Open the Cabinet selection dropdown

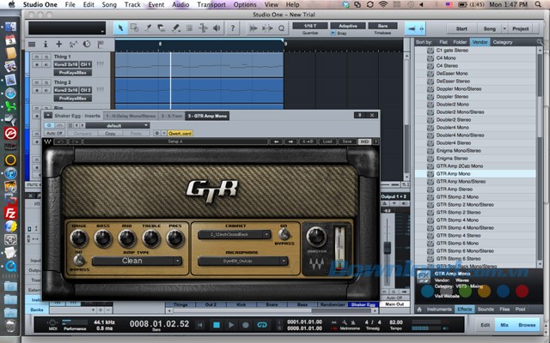click(x=235, y=234)
